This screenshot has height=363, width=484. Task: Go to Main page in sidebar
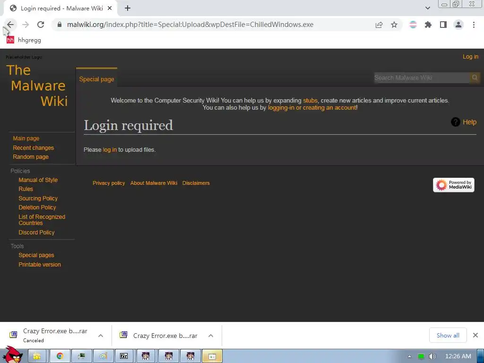26,138
